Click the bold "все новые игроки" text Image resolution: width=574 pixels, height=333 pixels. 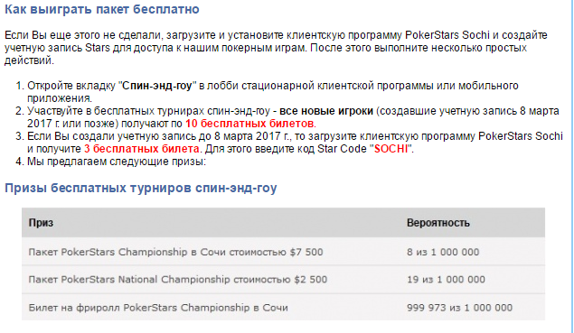[326, 111]
